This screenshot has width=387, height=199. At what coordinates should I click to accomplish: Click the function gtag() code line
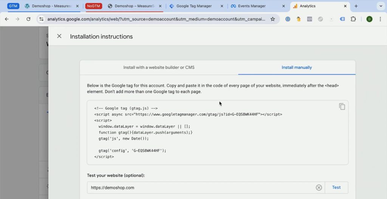pos(146,132)
